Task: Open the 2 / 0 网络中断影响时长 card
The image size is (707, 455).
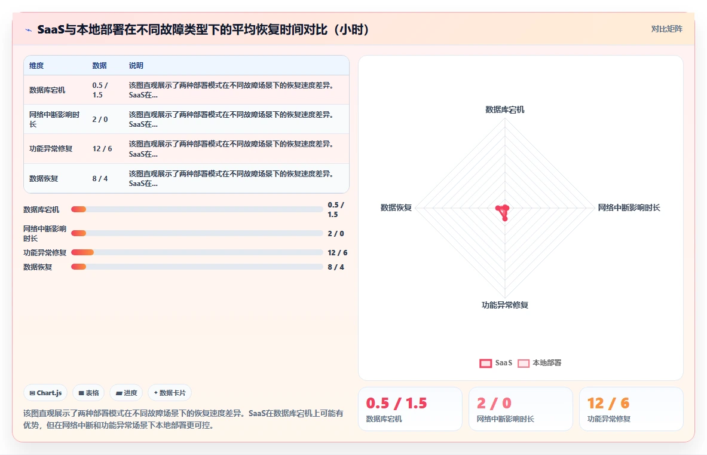Action: (521, 409)
